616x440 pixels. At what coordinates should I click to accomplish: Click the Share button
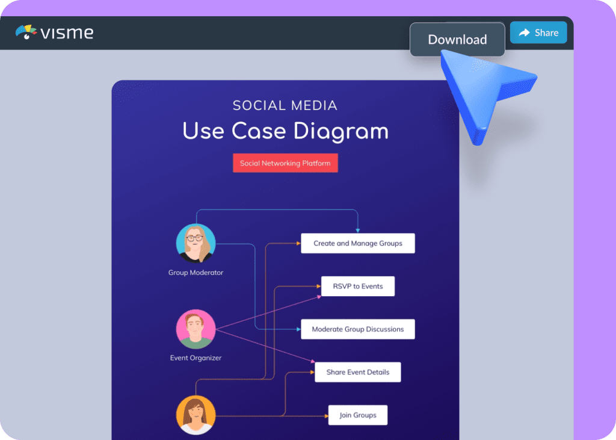(x=538, y=33)
